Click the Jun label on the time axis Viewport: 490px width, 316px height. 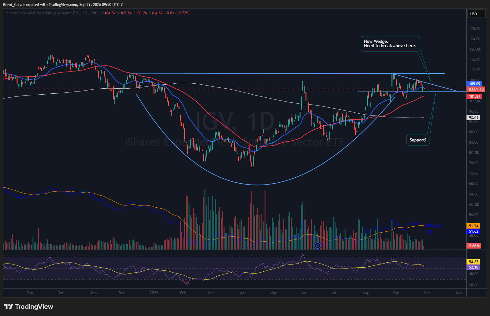[303, 293]
